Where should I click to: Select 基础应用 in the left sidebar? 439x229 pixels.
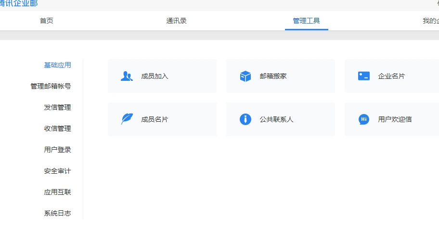coord(57,65)
